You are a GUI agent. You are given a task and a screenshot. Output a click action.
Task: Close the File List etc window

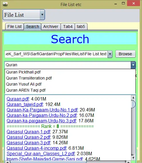click(x=134, y=3)
